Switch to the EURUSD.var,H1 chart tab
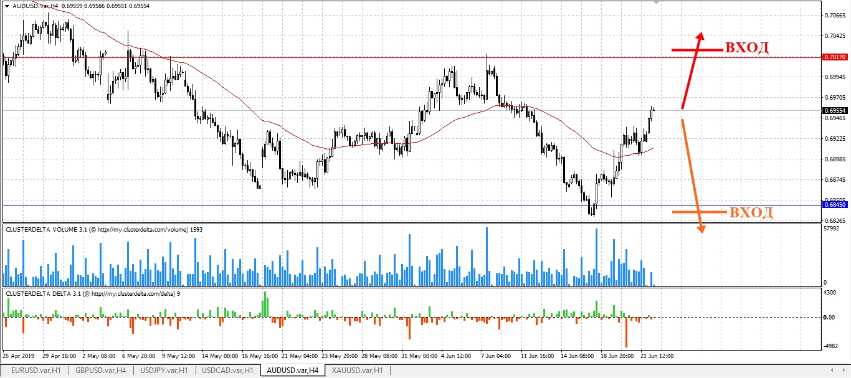Screen dimensions: 851x378 pyautogui.click(x=36, y=371)
